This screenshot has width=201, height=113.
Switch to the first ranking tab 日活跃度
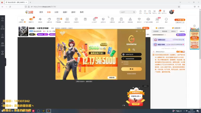coord(156,31)
